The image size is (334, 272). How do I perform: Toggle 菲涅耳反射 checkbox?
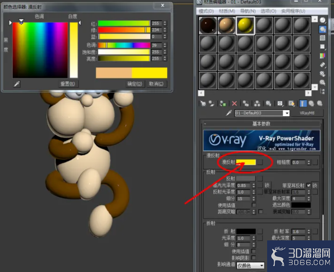(x=309, y=185)
